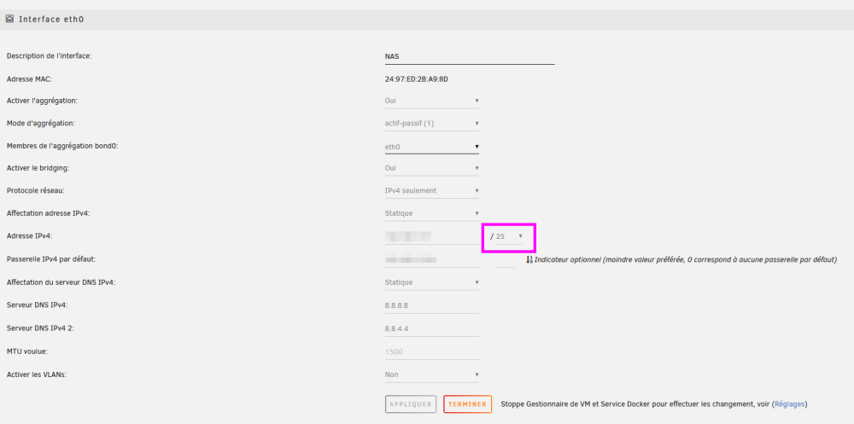Click the gateway metric input field
This screenshot has width=854, height=424.
pos(506,260)
